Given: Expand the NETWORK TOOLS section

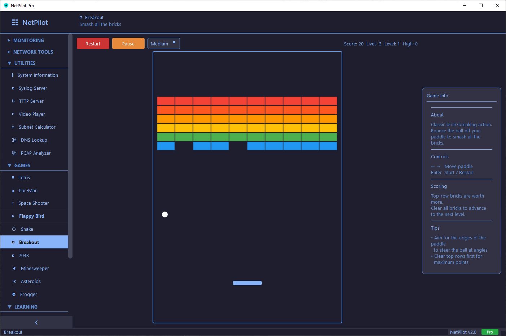Looking at the screenshot, I should (x=33, y=52).
